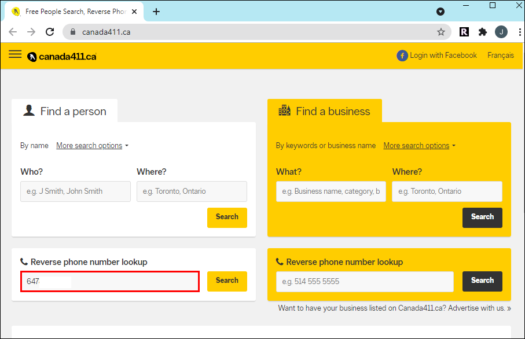Viewport: 525px width, 339px height.
Task: Open the J profile avatar
Action: click(x=501, y=32)
